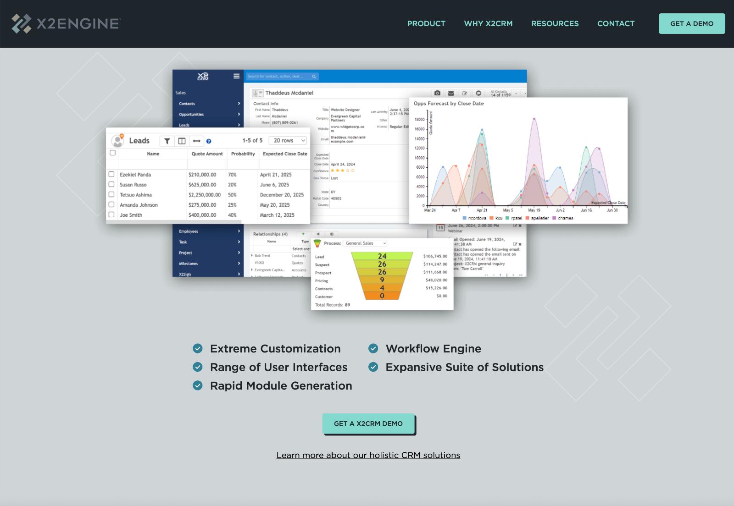Click the Leads avatar icon
This screenshot has width=734, height=506.
[x=117, y=140]
